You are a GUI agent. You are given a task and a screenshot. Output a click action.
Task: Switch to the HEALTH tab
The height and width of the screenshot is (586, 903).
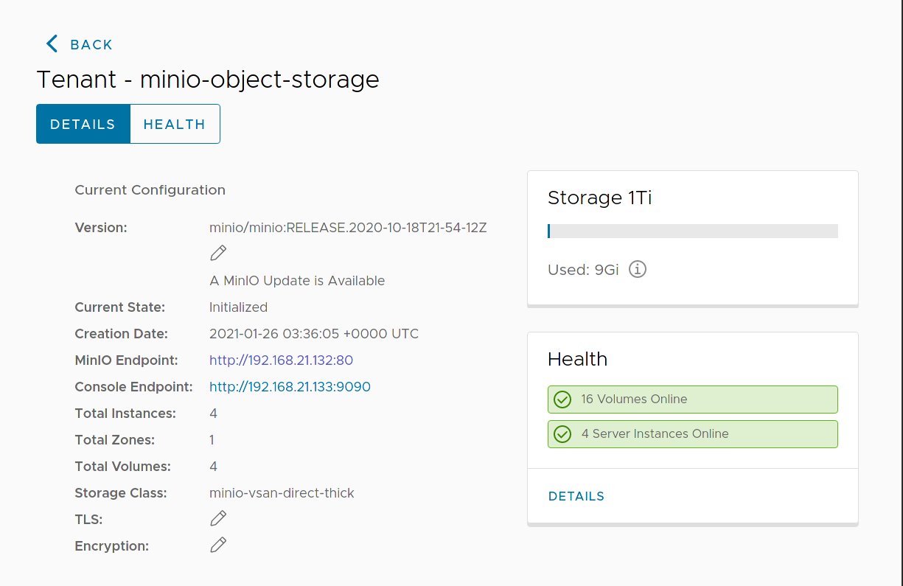pyautogui.click(x=175, y=124)
